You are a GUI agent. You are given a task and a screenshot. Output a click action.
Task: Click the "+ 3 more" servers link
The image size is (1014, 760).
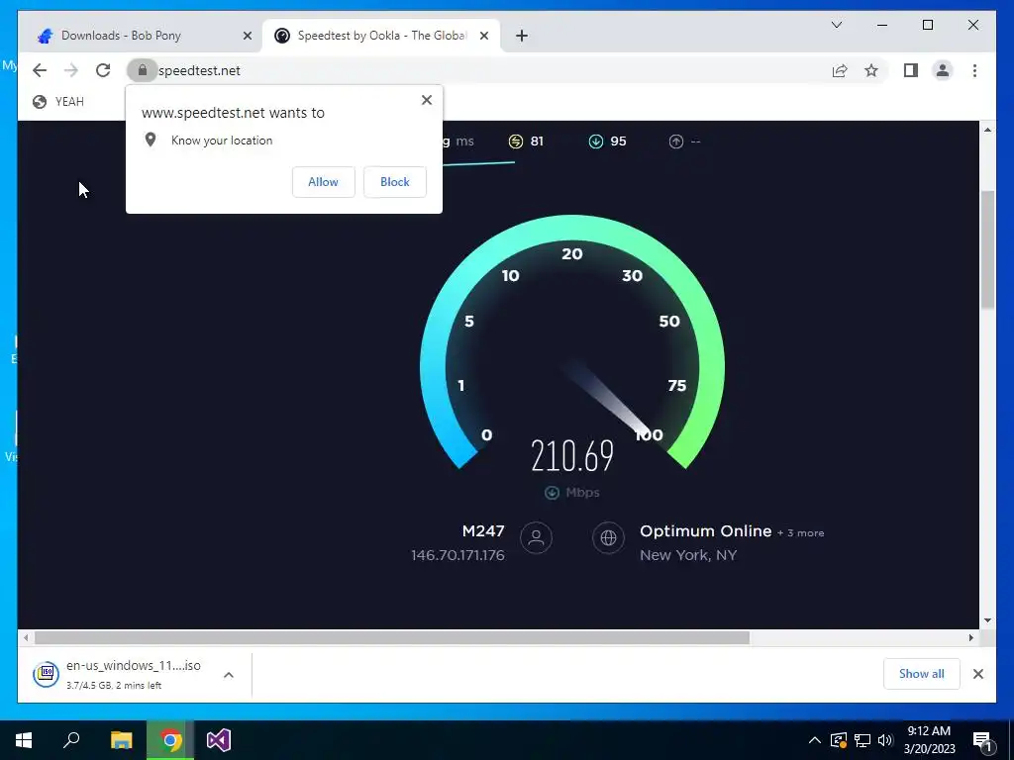point(800,533)
